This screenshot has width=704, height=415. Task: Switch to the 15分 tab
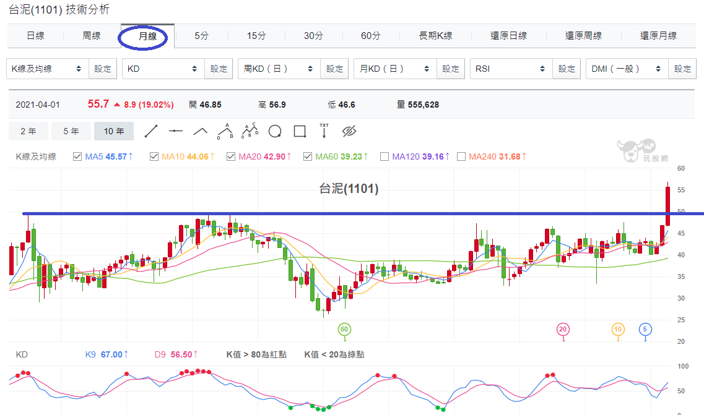point(256,36)
